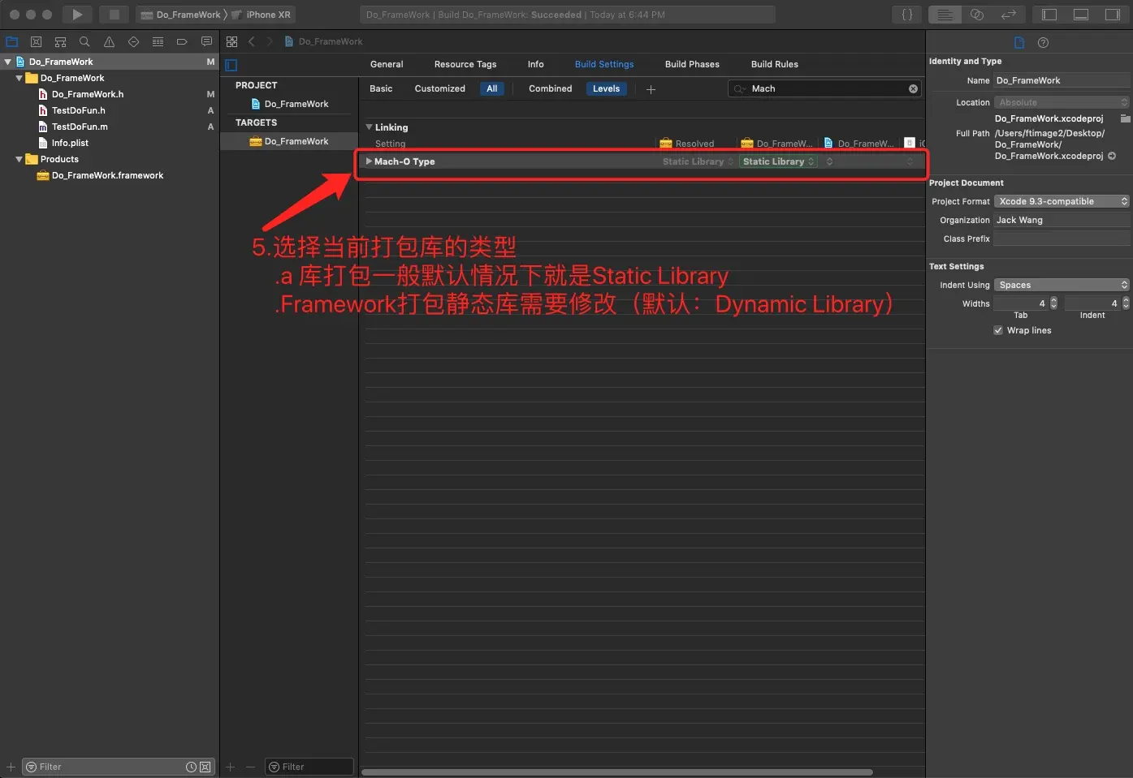
Task: Open the Indent Using Spaces dropdown
Action: coord(1062,285)
